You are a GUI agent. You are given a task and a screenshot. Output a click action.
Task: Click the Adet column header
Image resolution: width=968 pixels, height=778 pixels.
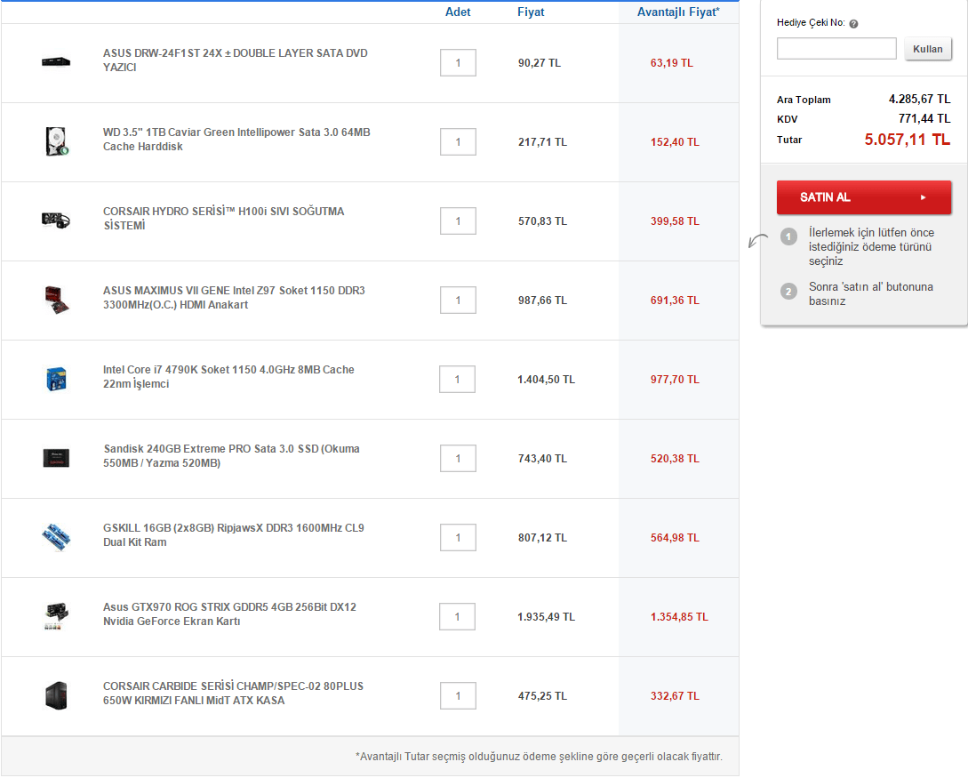458,12
